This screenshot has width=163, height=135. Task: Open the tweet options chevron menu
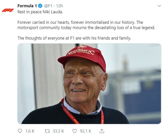(159, 6)
